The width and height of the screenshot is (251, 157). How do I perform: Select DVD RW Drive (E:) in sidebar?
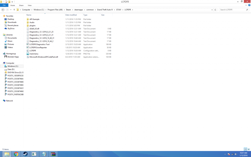coord(15,73)
